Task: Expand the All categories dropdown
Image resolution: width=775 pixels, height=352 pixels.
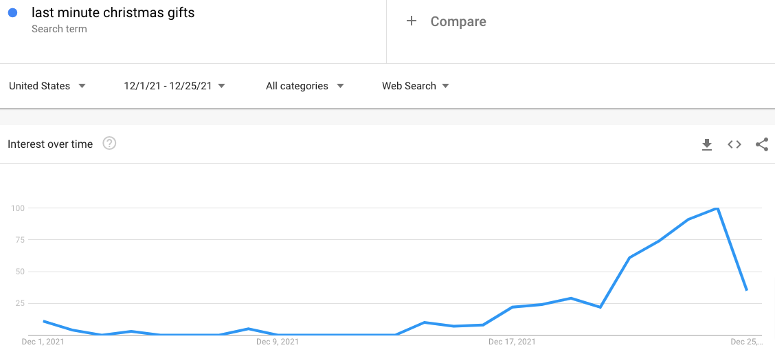Action: point(304,86)
